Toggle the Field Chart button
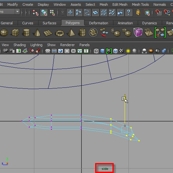The width and height of the screenshot is (173, 173). 73,51
